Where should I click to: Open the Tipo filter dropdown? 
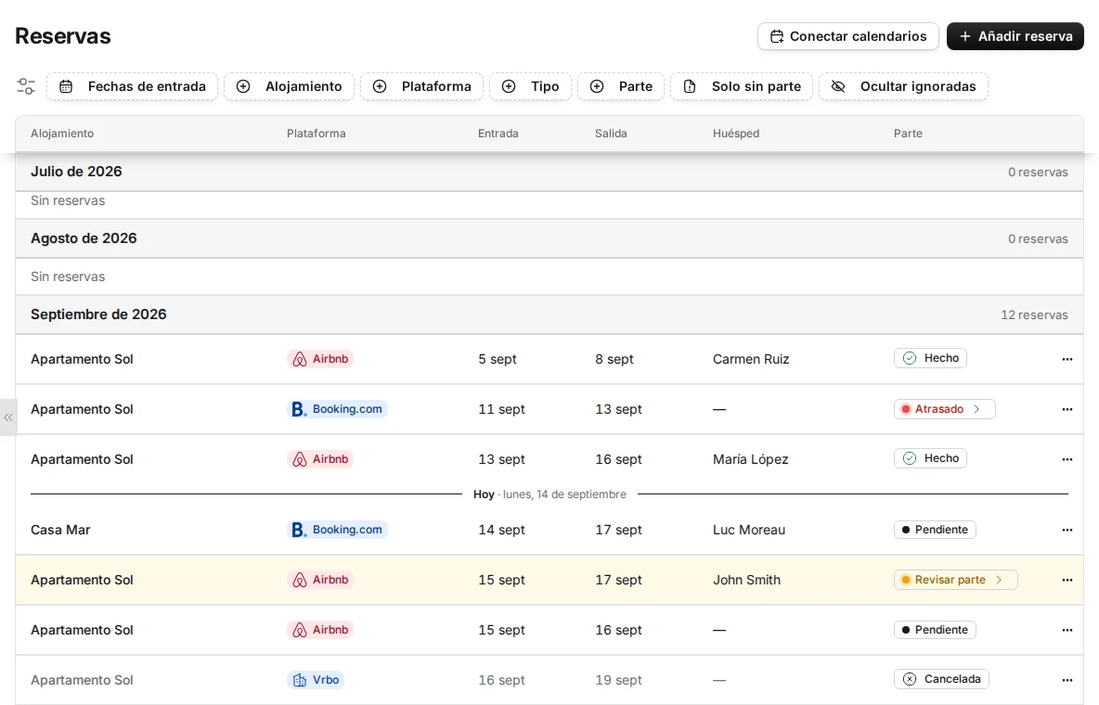point(531,86)
